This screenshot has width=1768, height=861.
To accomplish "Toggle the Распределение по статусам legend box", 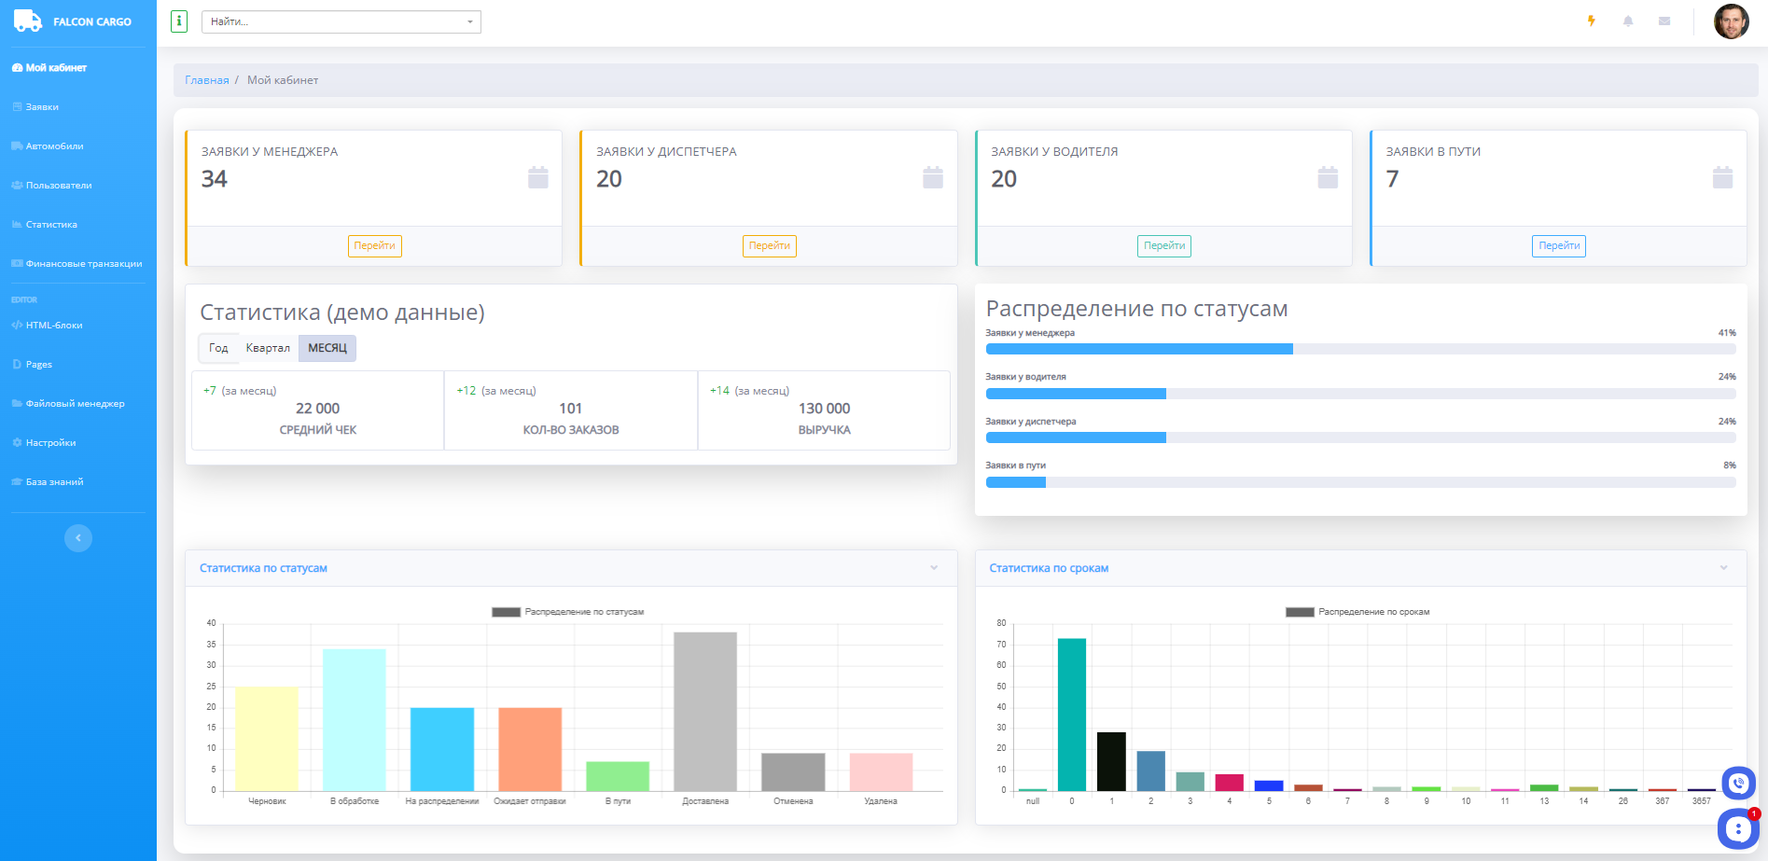I will 506,612.
